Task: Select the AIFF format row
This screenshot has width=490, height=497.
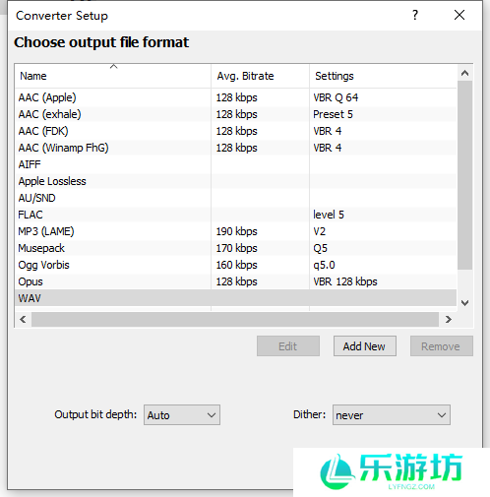Action: tap(235, 164)
